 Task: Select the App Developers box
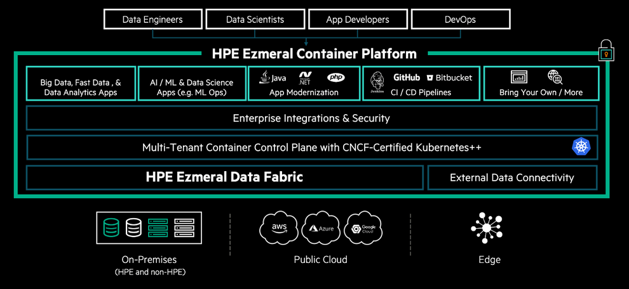[x=358, y=19]
